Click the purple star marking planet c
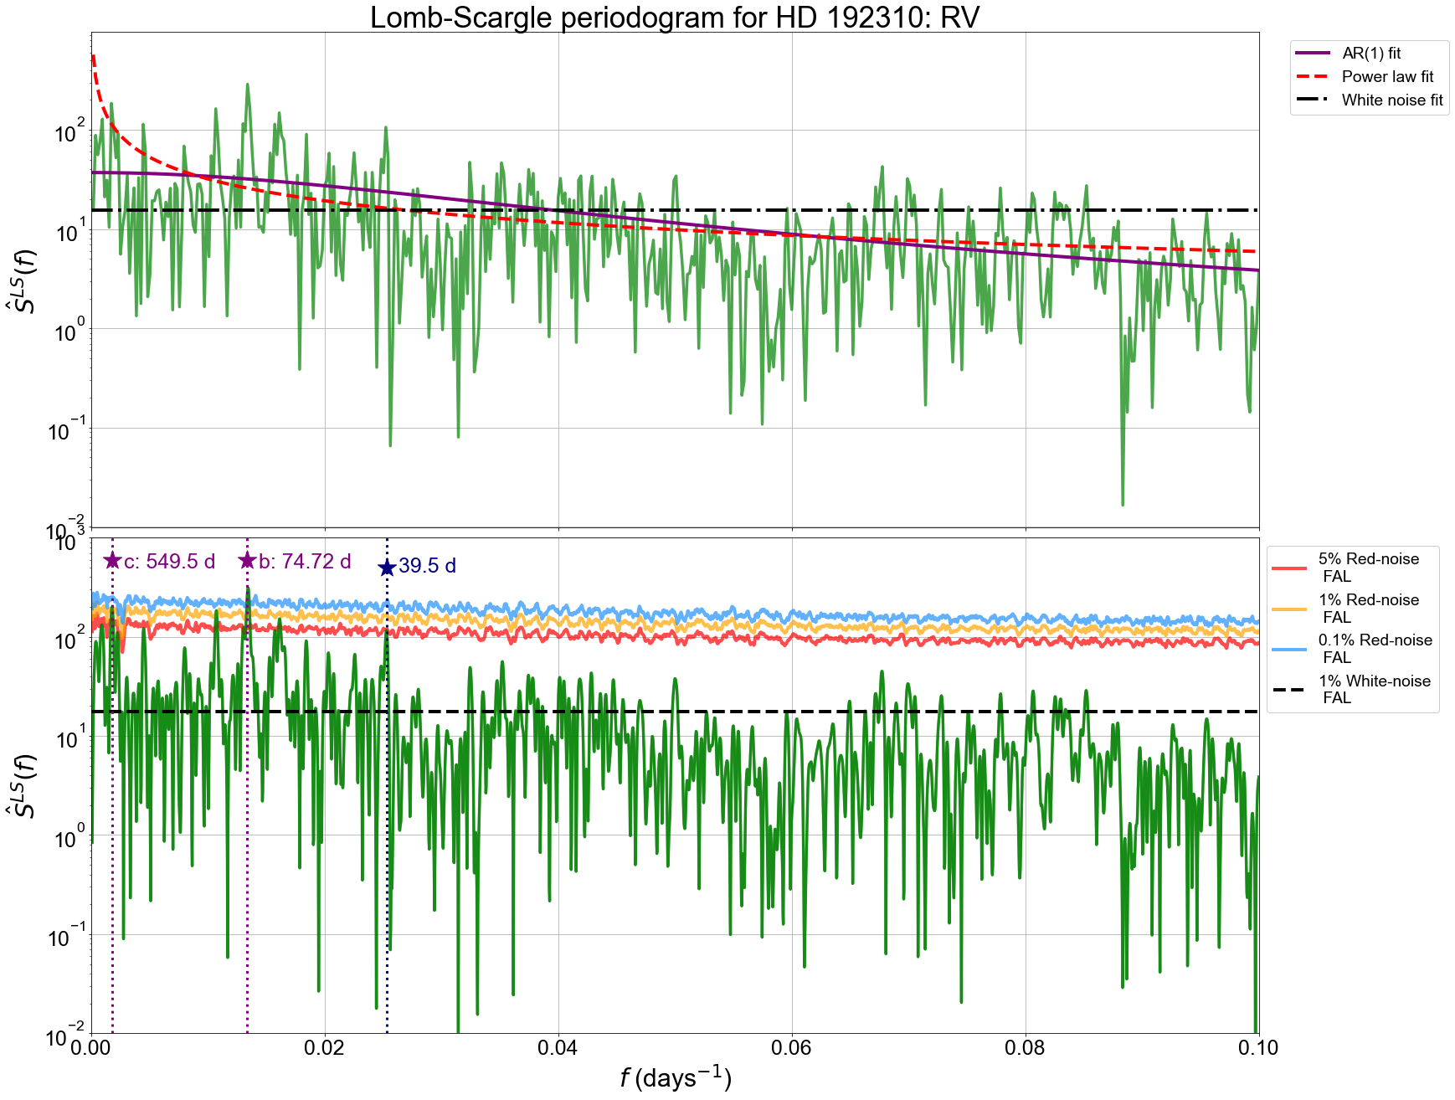The height and width of the screenshot is (1100, 1455). [112, 561]
